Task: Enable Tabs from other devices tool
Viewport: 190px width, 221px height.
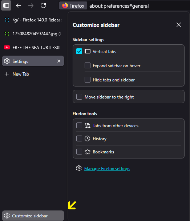Action: pos(79,125)
